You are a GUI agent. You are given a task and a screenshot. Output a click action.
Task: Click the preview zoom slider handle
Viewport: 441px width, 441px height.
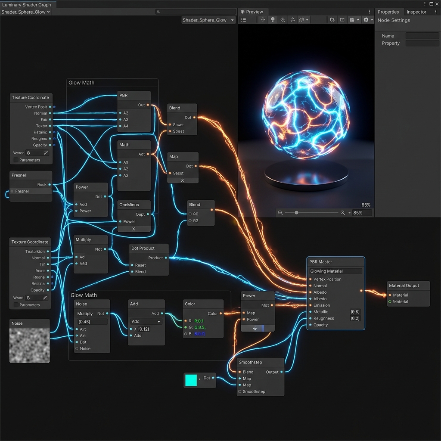(x=296, y=213)
